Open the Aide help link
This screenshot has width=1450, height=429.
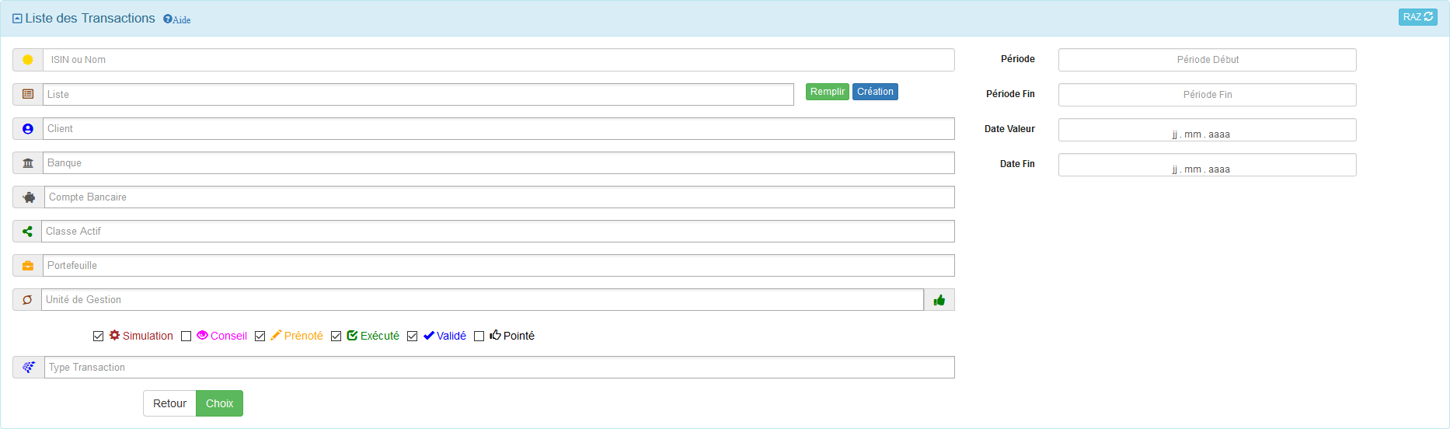coord(177,19)
